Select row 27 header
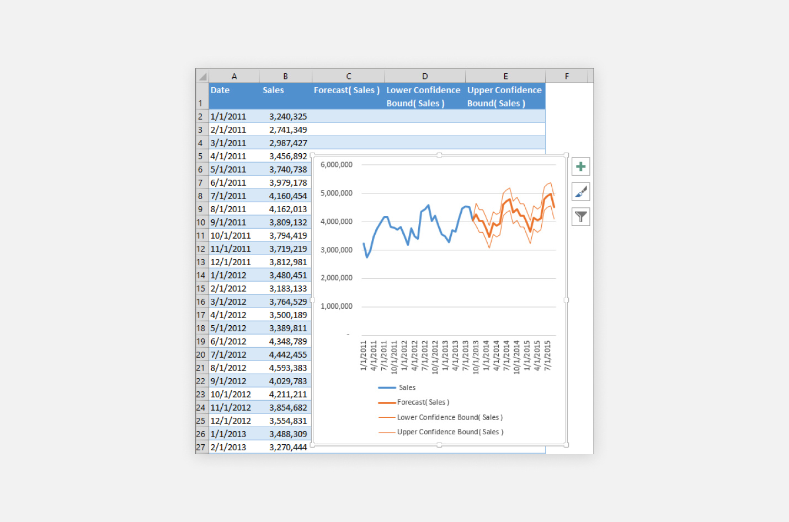The height and width of the screenshot is (522, 789). point(200,447)
